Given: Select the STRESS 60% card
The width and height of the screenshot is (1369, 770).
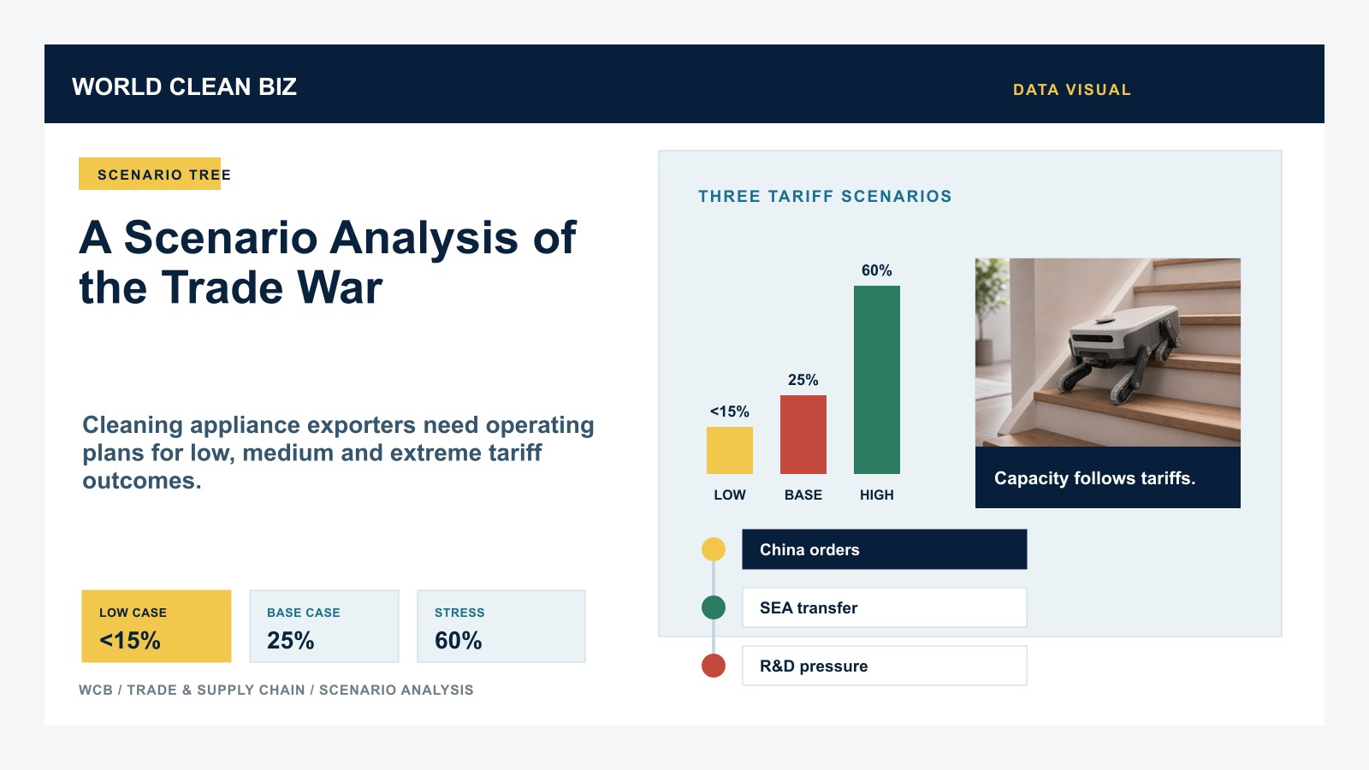Looking at the screenshot, I should tap(501, 626).
